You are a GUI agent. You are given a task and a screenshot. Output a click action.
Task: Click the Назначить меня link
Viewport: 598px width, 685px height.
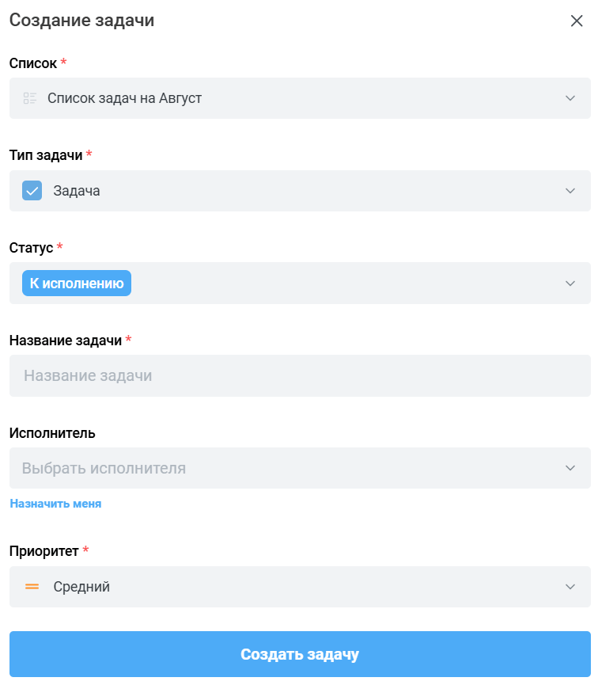tap(55, 504)
